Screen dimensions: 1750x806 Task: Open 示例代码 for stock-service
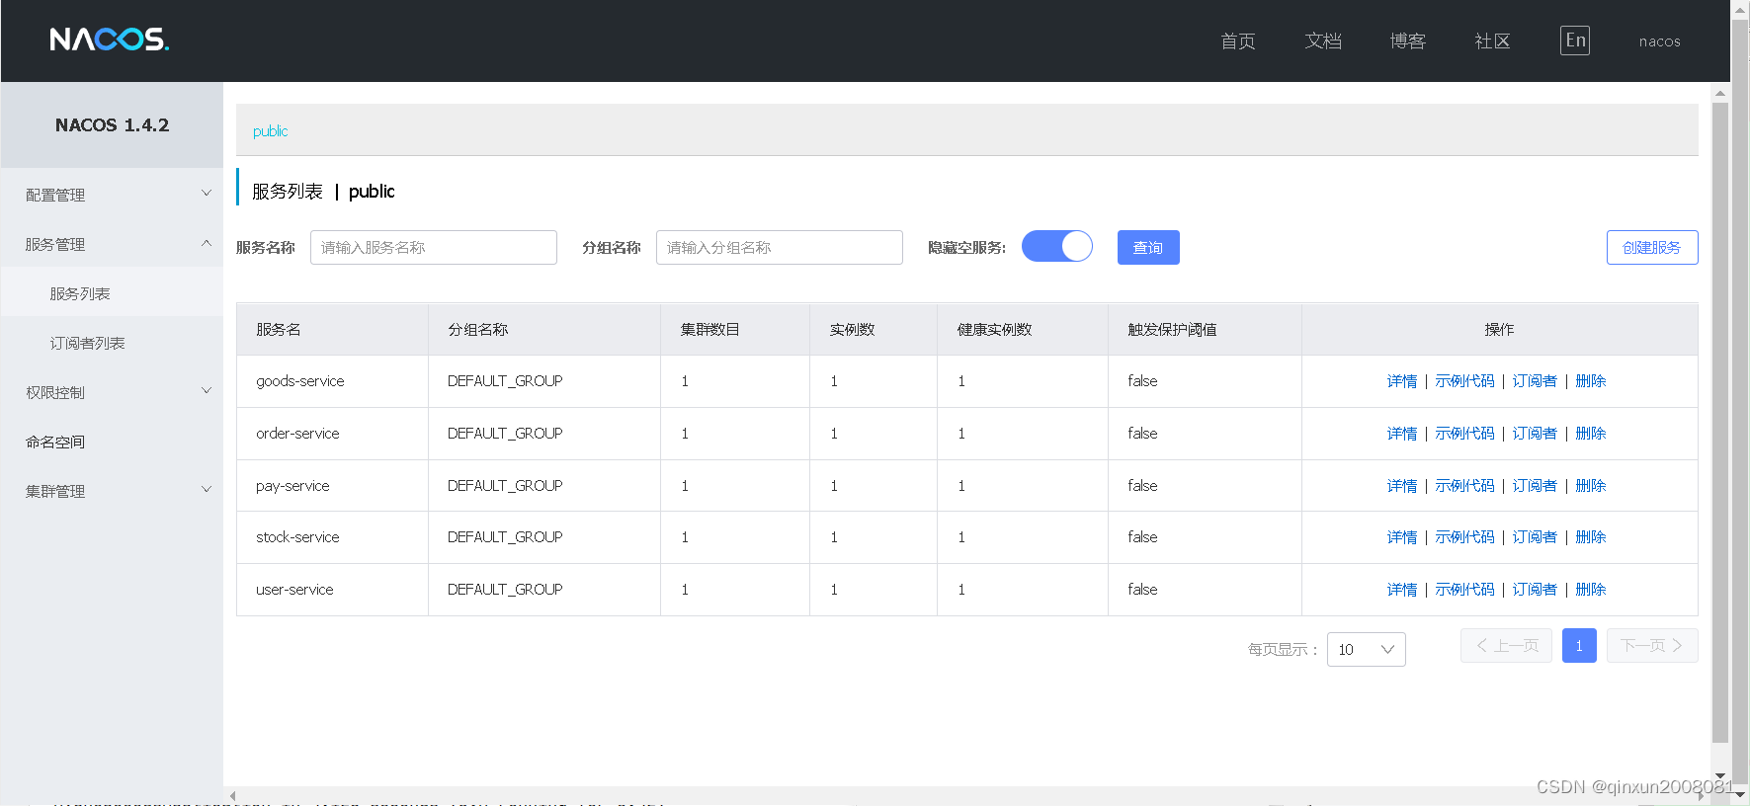pyautogui.click(x=1464, y=537)
